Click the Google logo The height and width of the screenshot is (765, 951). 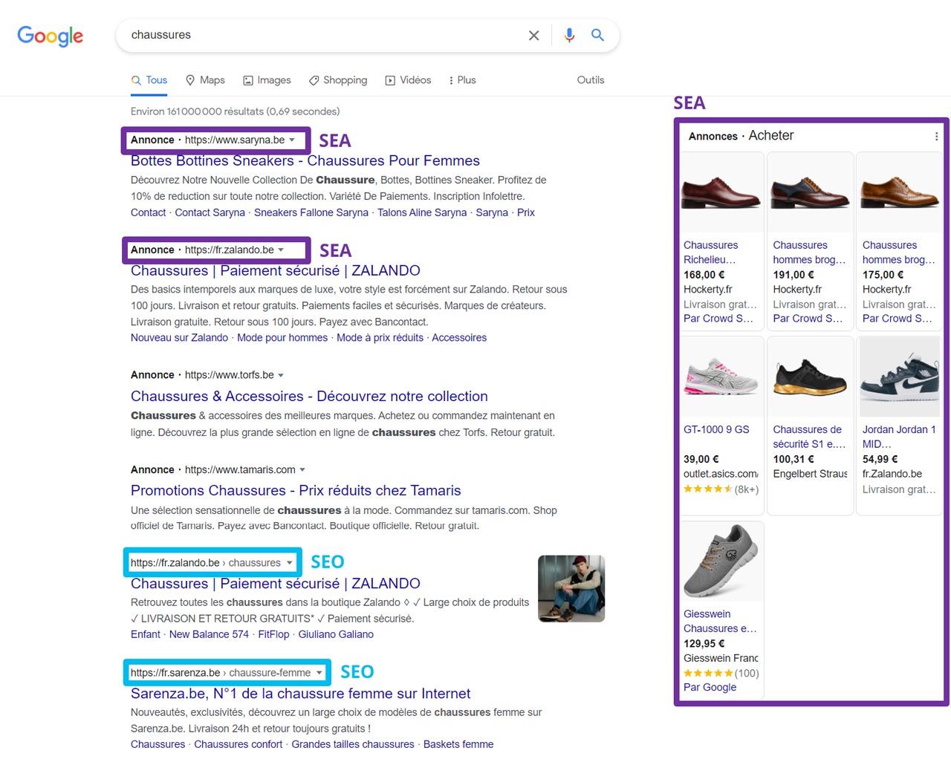50,36
